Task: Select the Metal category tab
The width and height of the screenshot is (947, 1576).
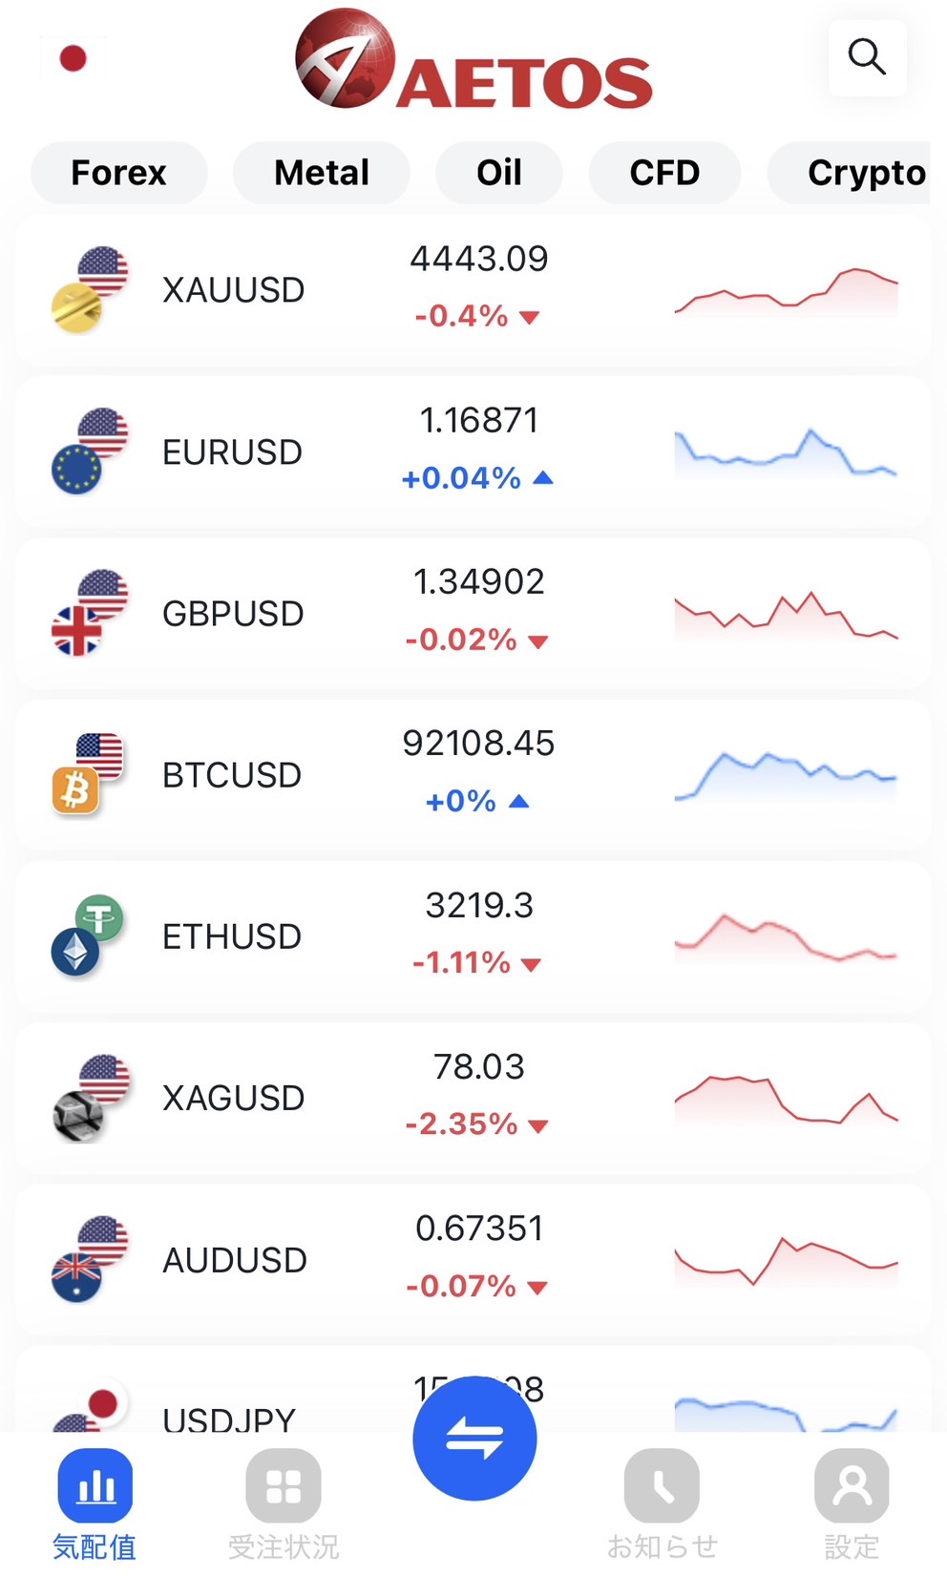Action: (x=322, y=173)
